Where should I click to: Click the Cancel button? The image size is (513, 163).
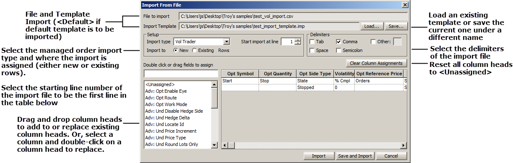(x=391, y=156)
